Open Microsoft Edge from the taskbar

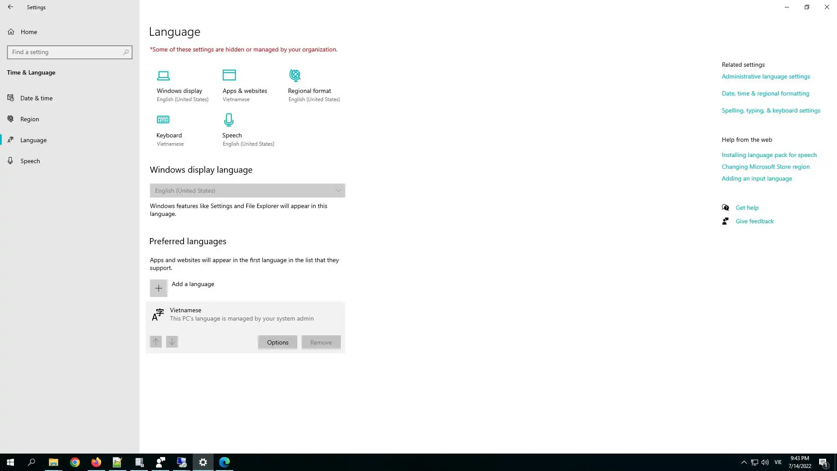click(225, 462)
